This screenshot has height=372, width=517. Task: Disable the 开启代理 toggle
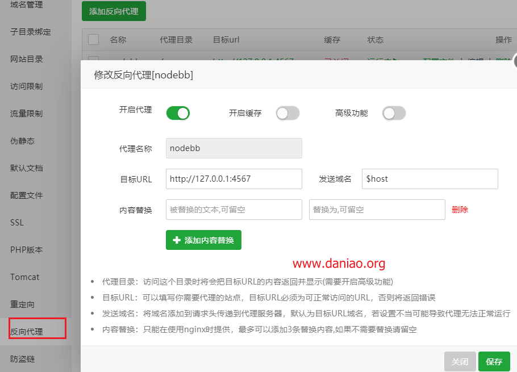[x=178, y=113]
